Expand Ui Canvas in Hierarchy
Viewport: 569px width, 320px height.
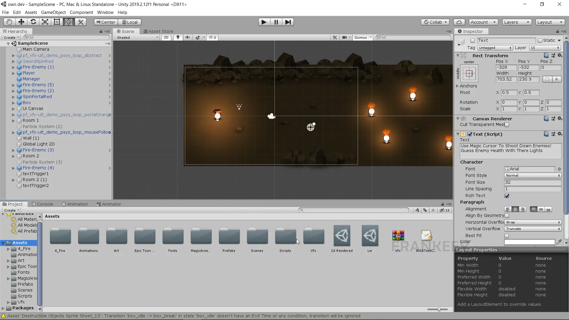pyautogui.click(x=13, y=109)
